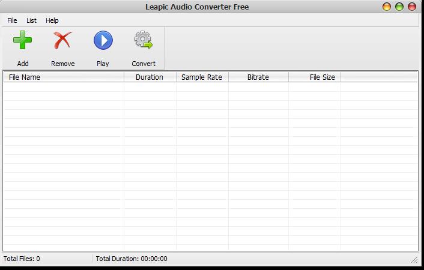
Task: Open the File menu
Action: click(12, 20)
